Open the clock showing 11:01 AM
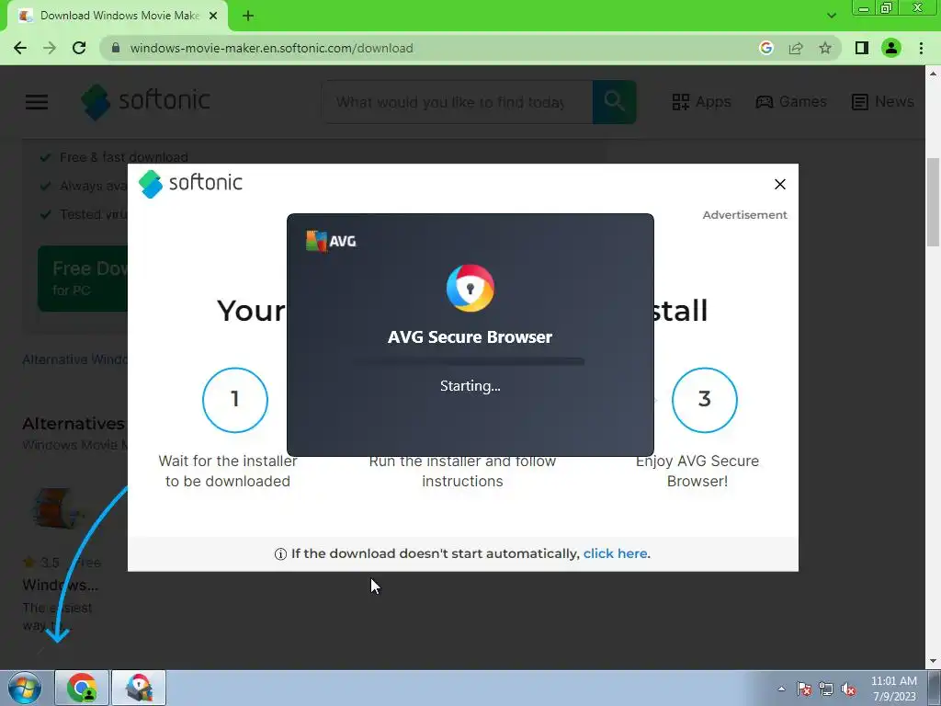Image resolution: width=941 pixels, height=706 pixels. [x=893, y=689]
